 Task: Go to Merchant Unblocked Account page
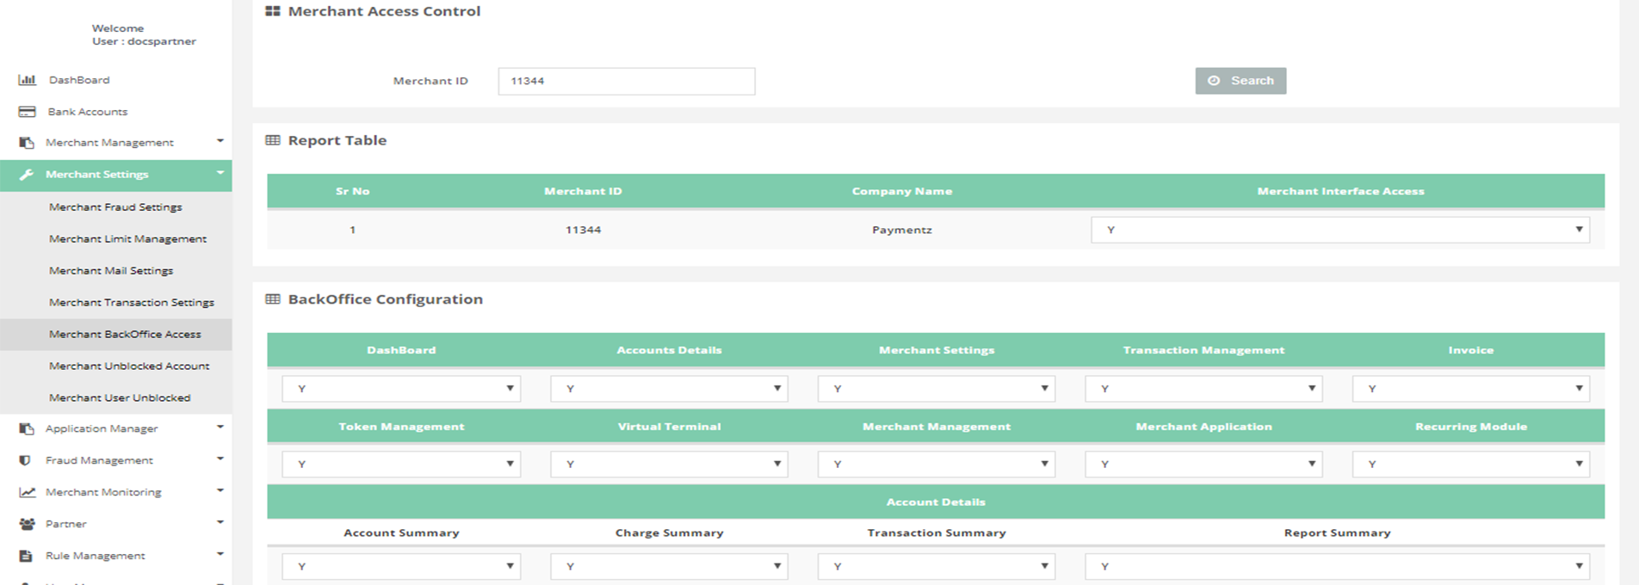click(x=129, y=366)
